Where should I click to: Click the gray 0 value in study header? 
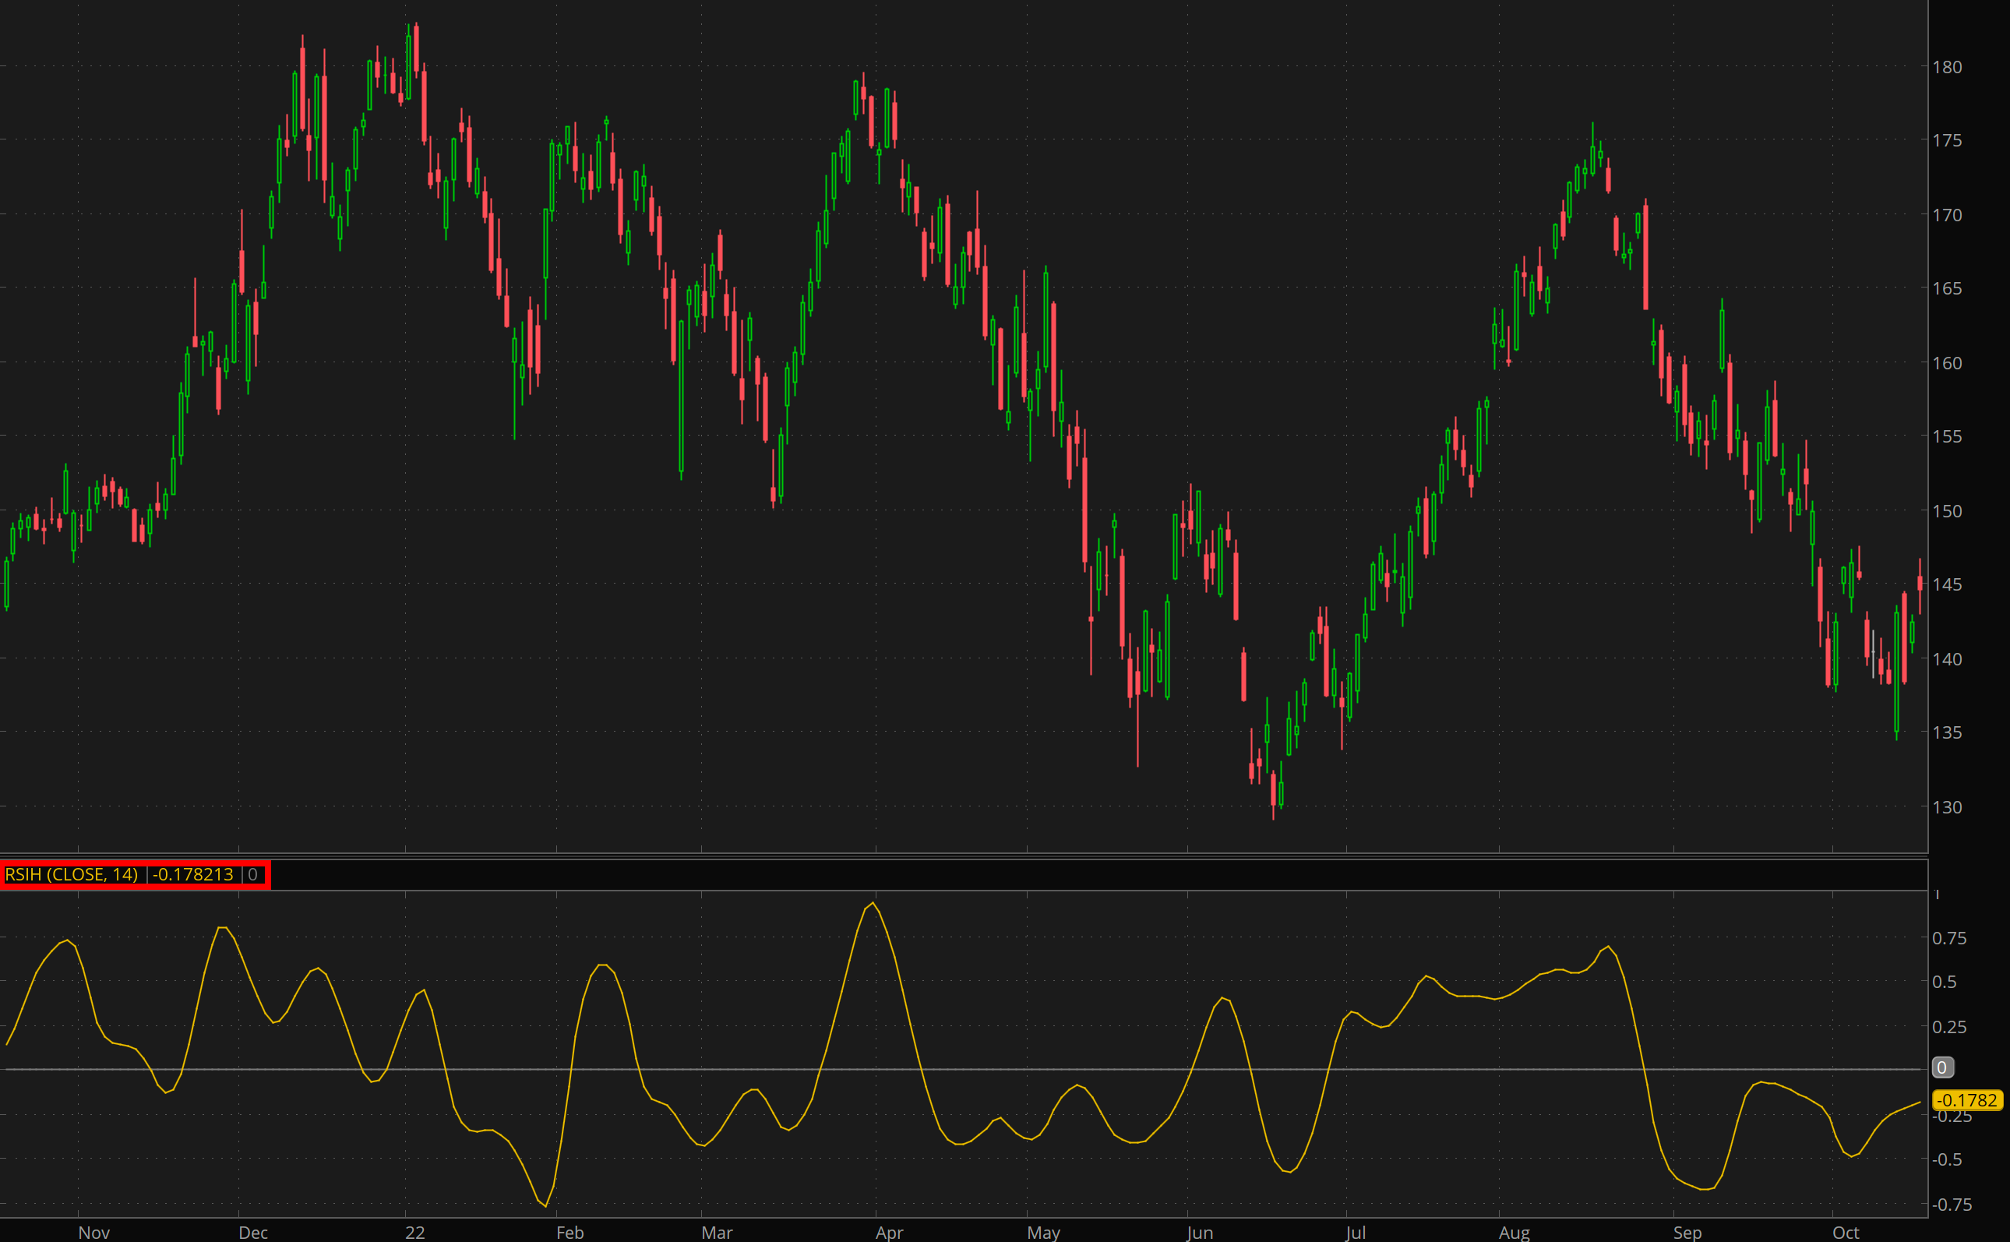click(x=253, y=875)
